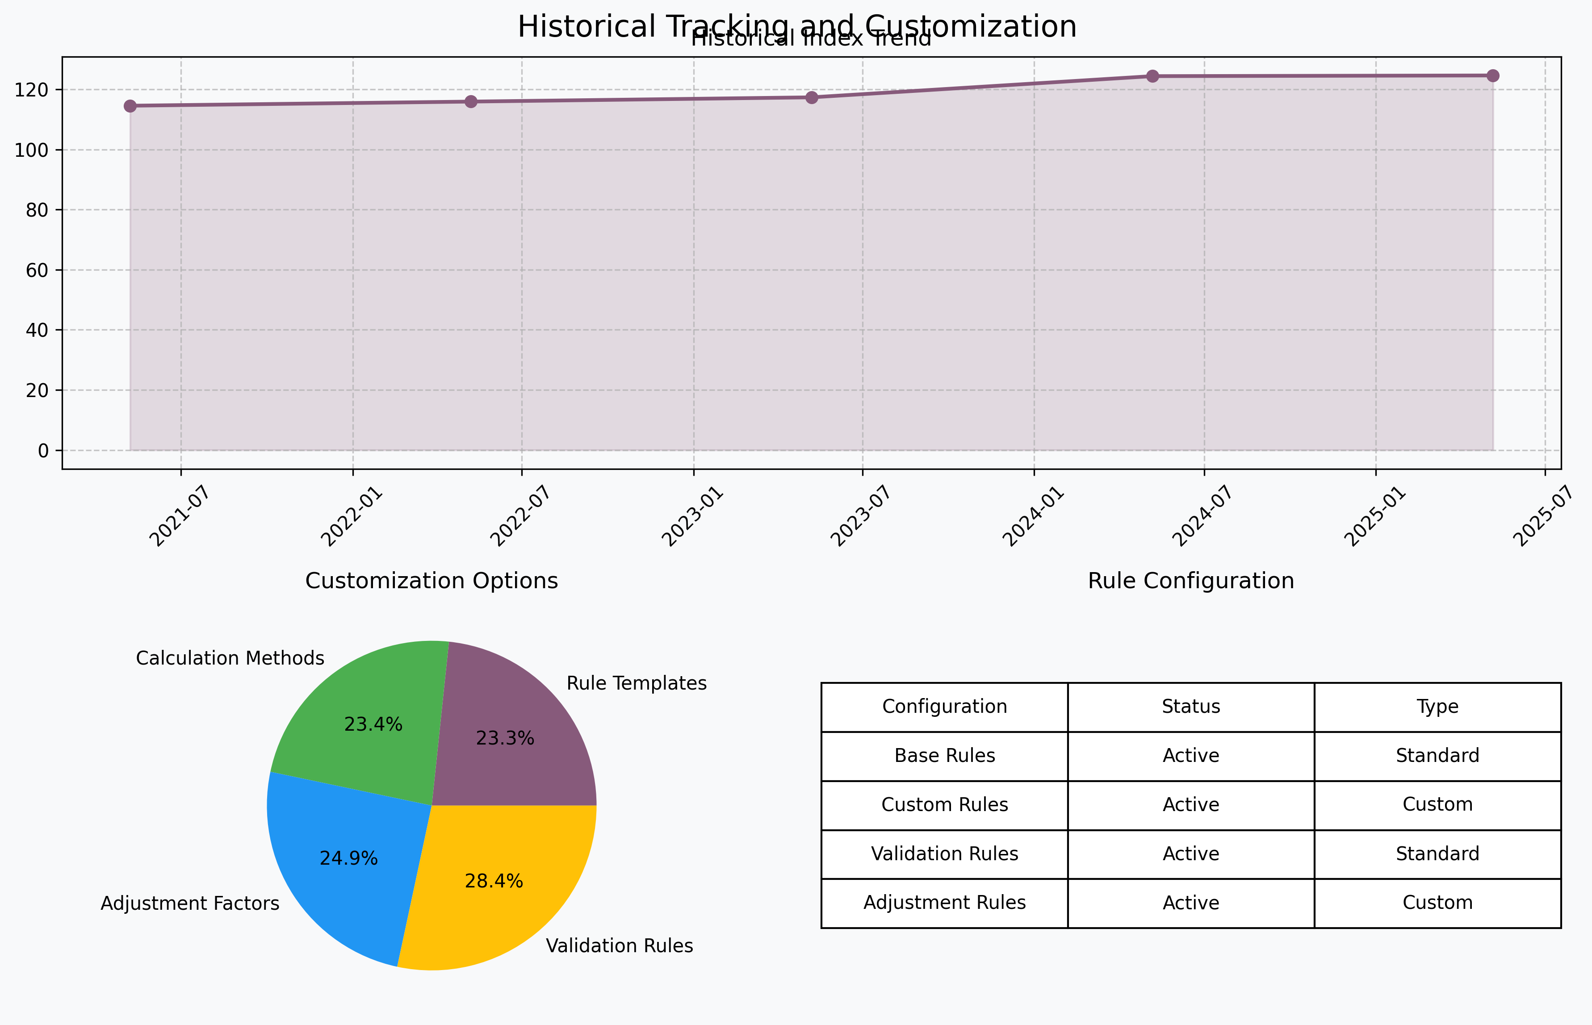
Task: Click the first data point on trend line
Action: (x=130, y=106)
